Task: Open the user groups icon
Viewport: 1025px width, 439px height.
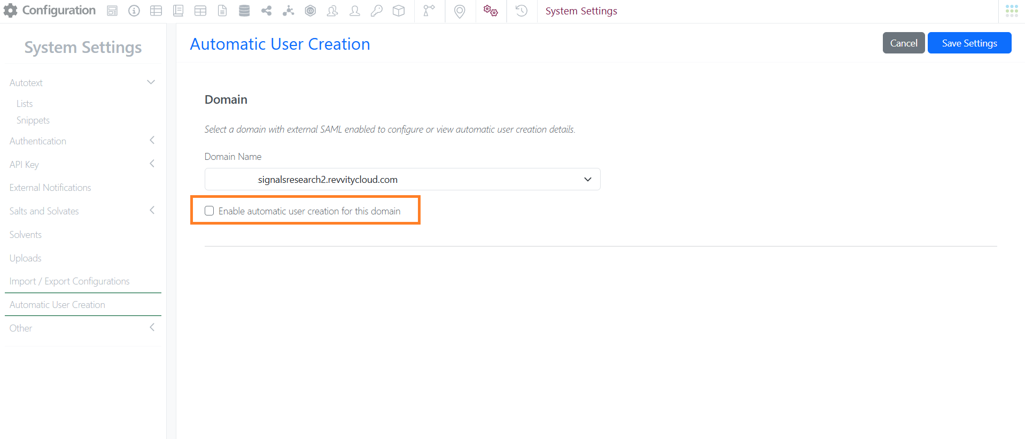Action: 332,11
